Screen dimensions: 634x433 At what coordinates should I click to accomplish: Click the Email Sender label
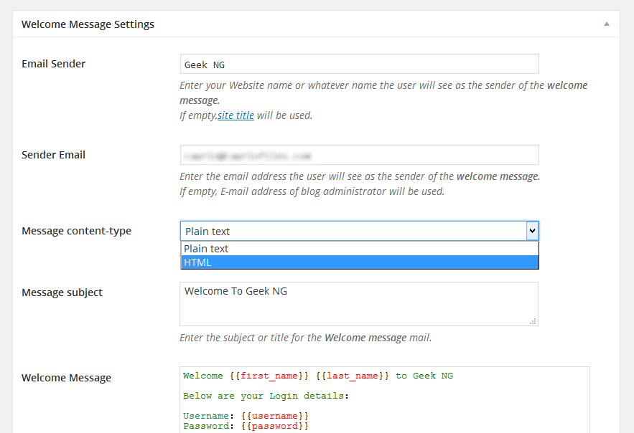[x=53, y=64]
